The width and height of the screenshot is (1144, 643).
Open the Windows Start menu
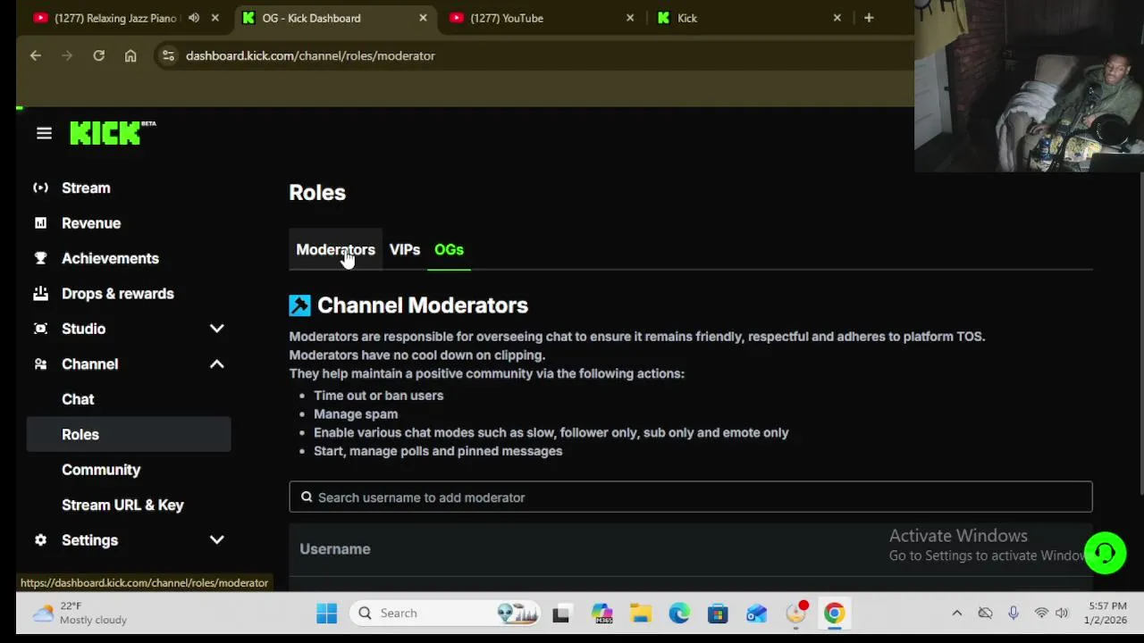326,614
